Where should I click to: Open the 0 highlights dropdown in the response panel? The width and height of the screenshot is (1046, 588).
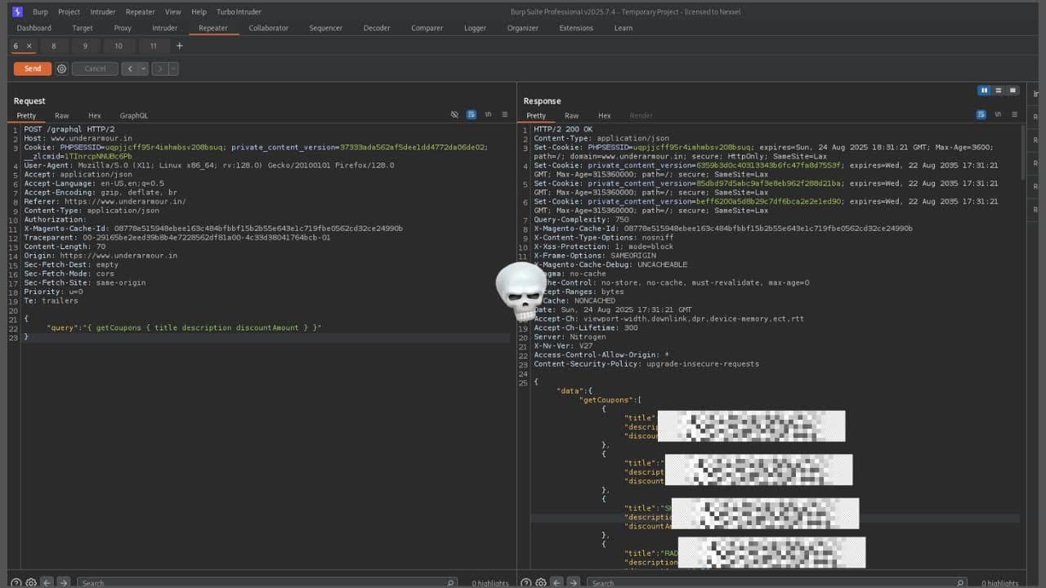click(x=999, y=583)
